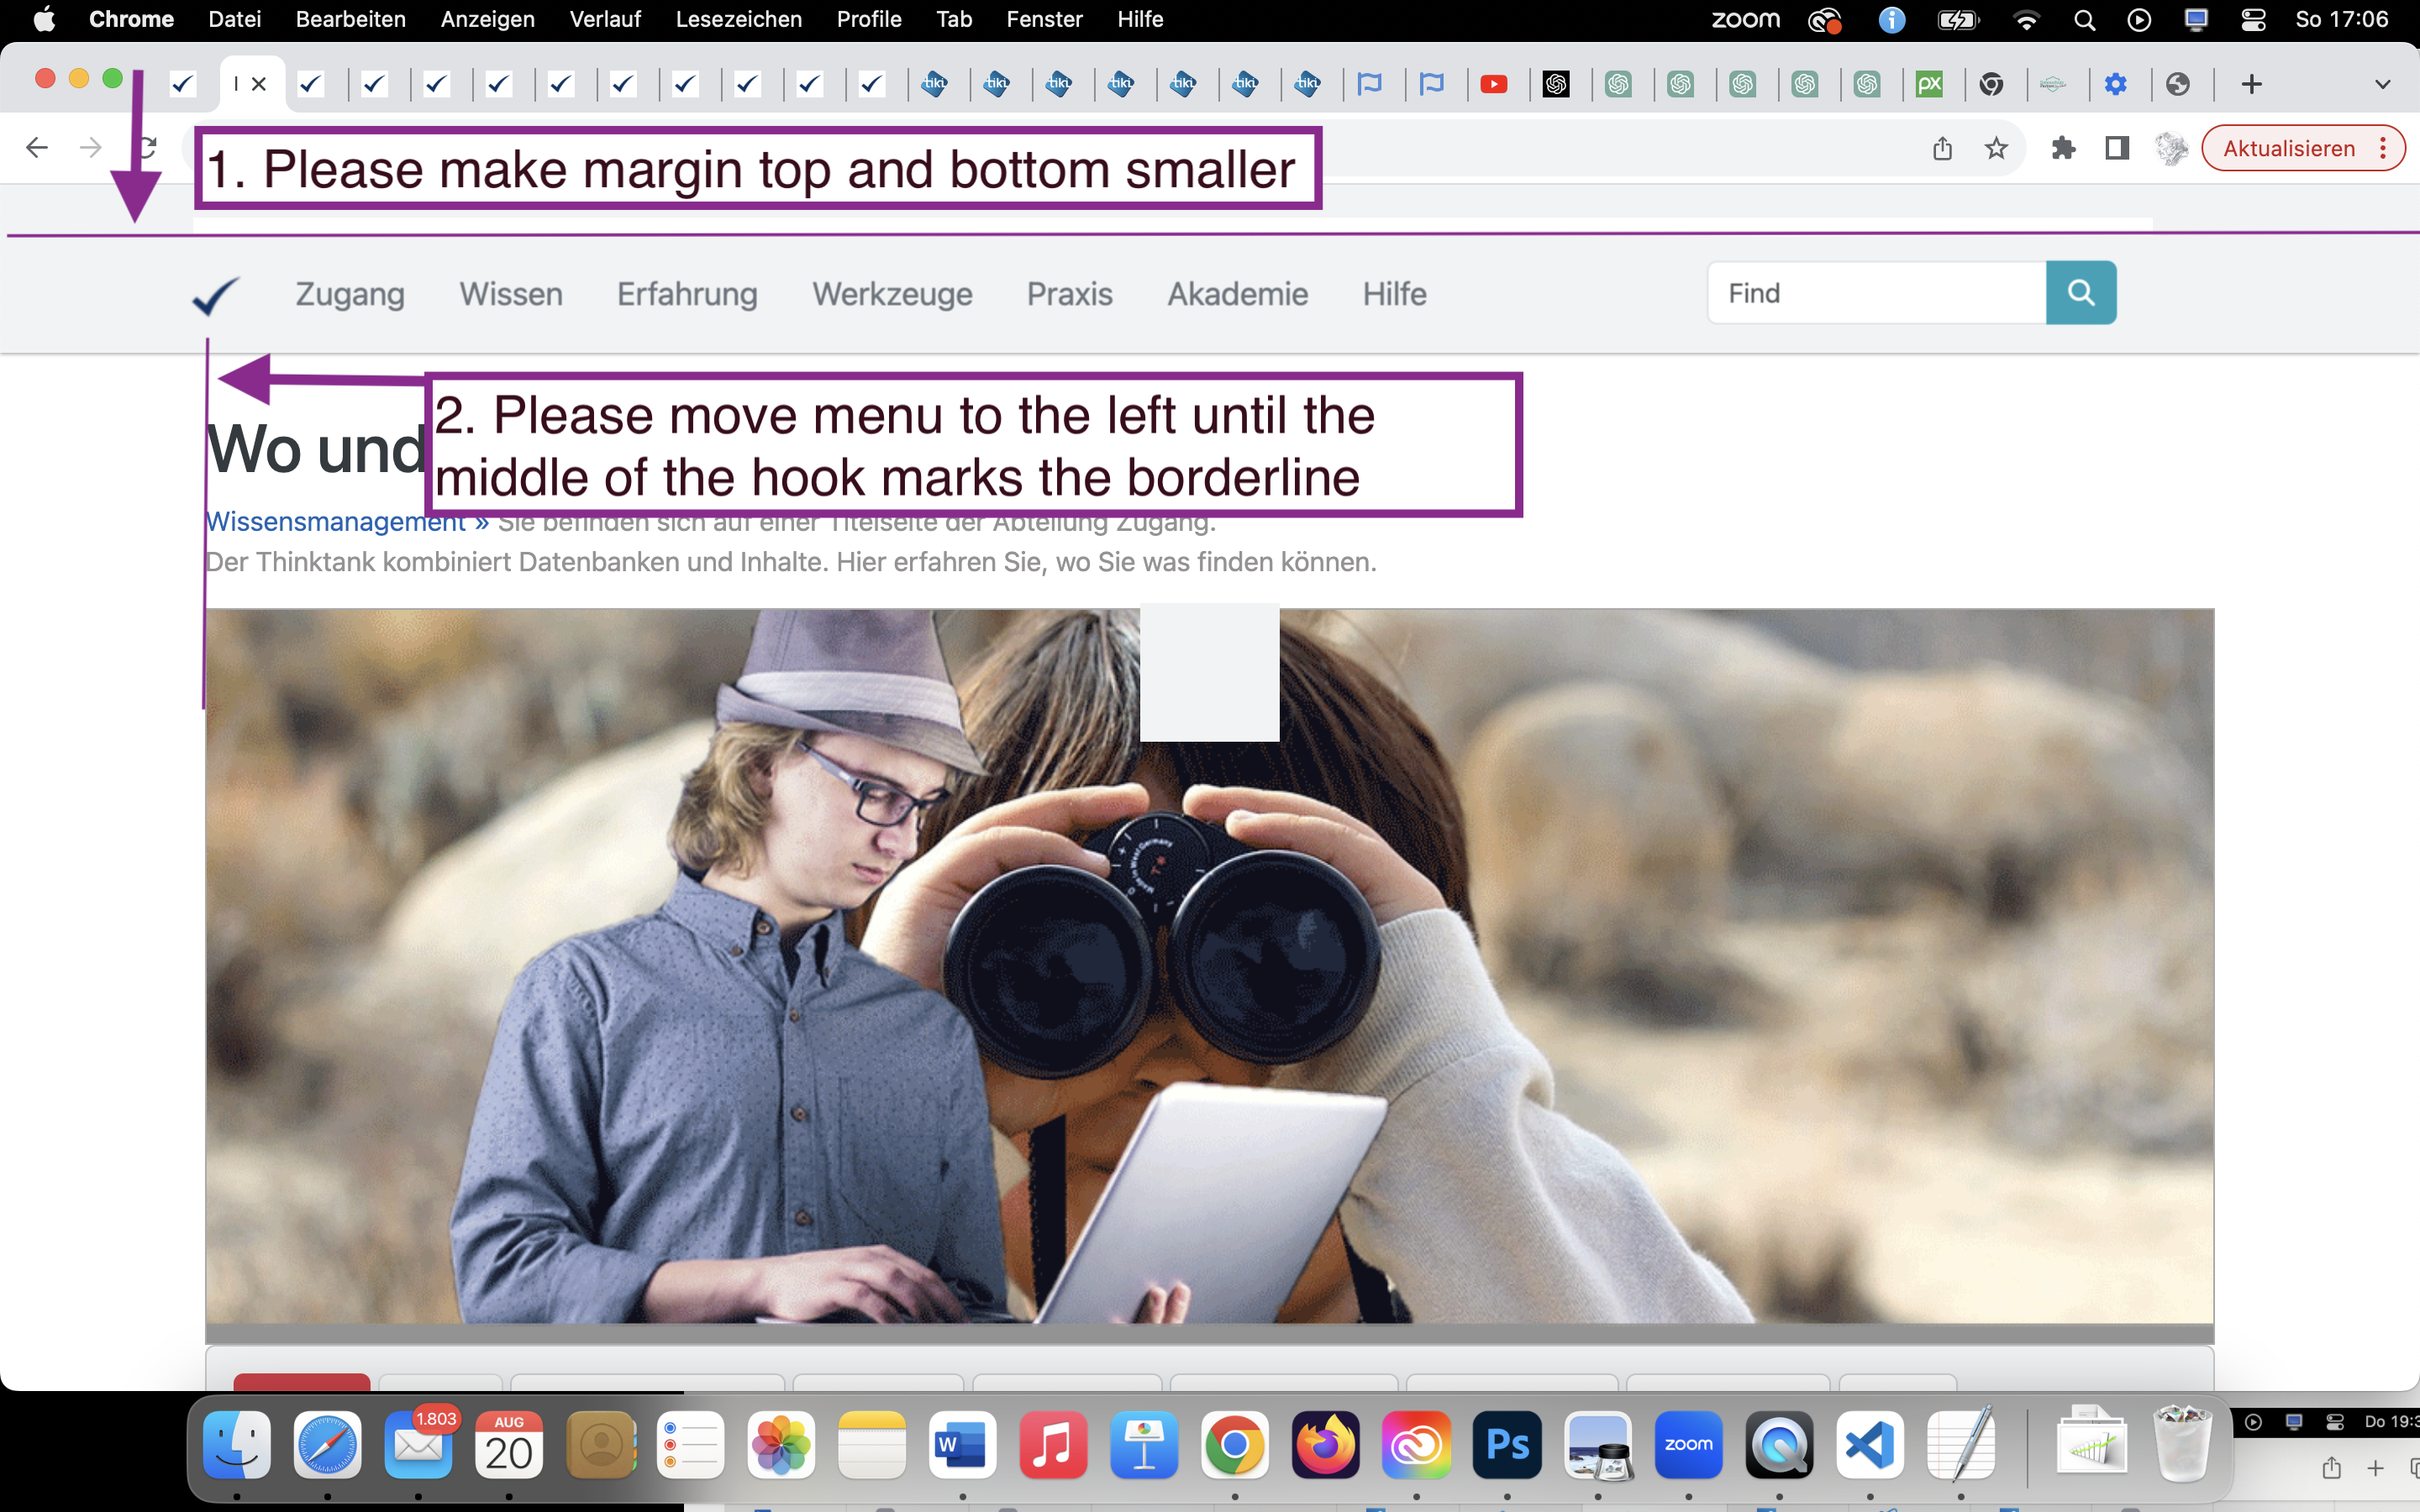Open the Akademie navigation item
Viewport: 2420px width, 1512px height.
click(1237, 294)
